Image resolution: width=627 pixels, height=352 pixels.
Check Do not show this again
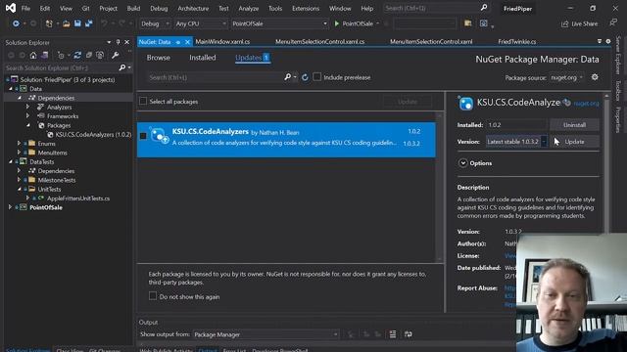pos(153,296)
